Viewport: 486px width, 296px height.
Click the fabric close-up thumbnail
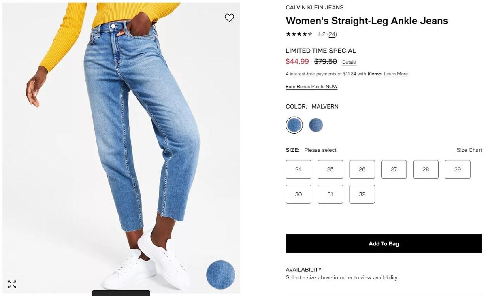click(221, 275)
